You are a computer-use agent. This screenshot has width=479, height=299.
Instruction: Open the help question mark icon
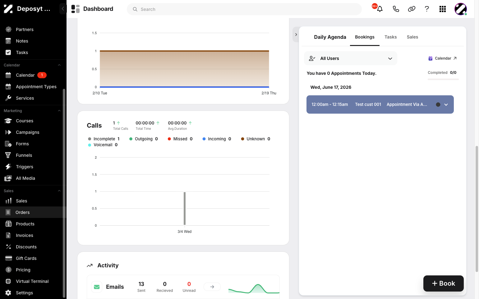[x=427, y=9]
